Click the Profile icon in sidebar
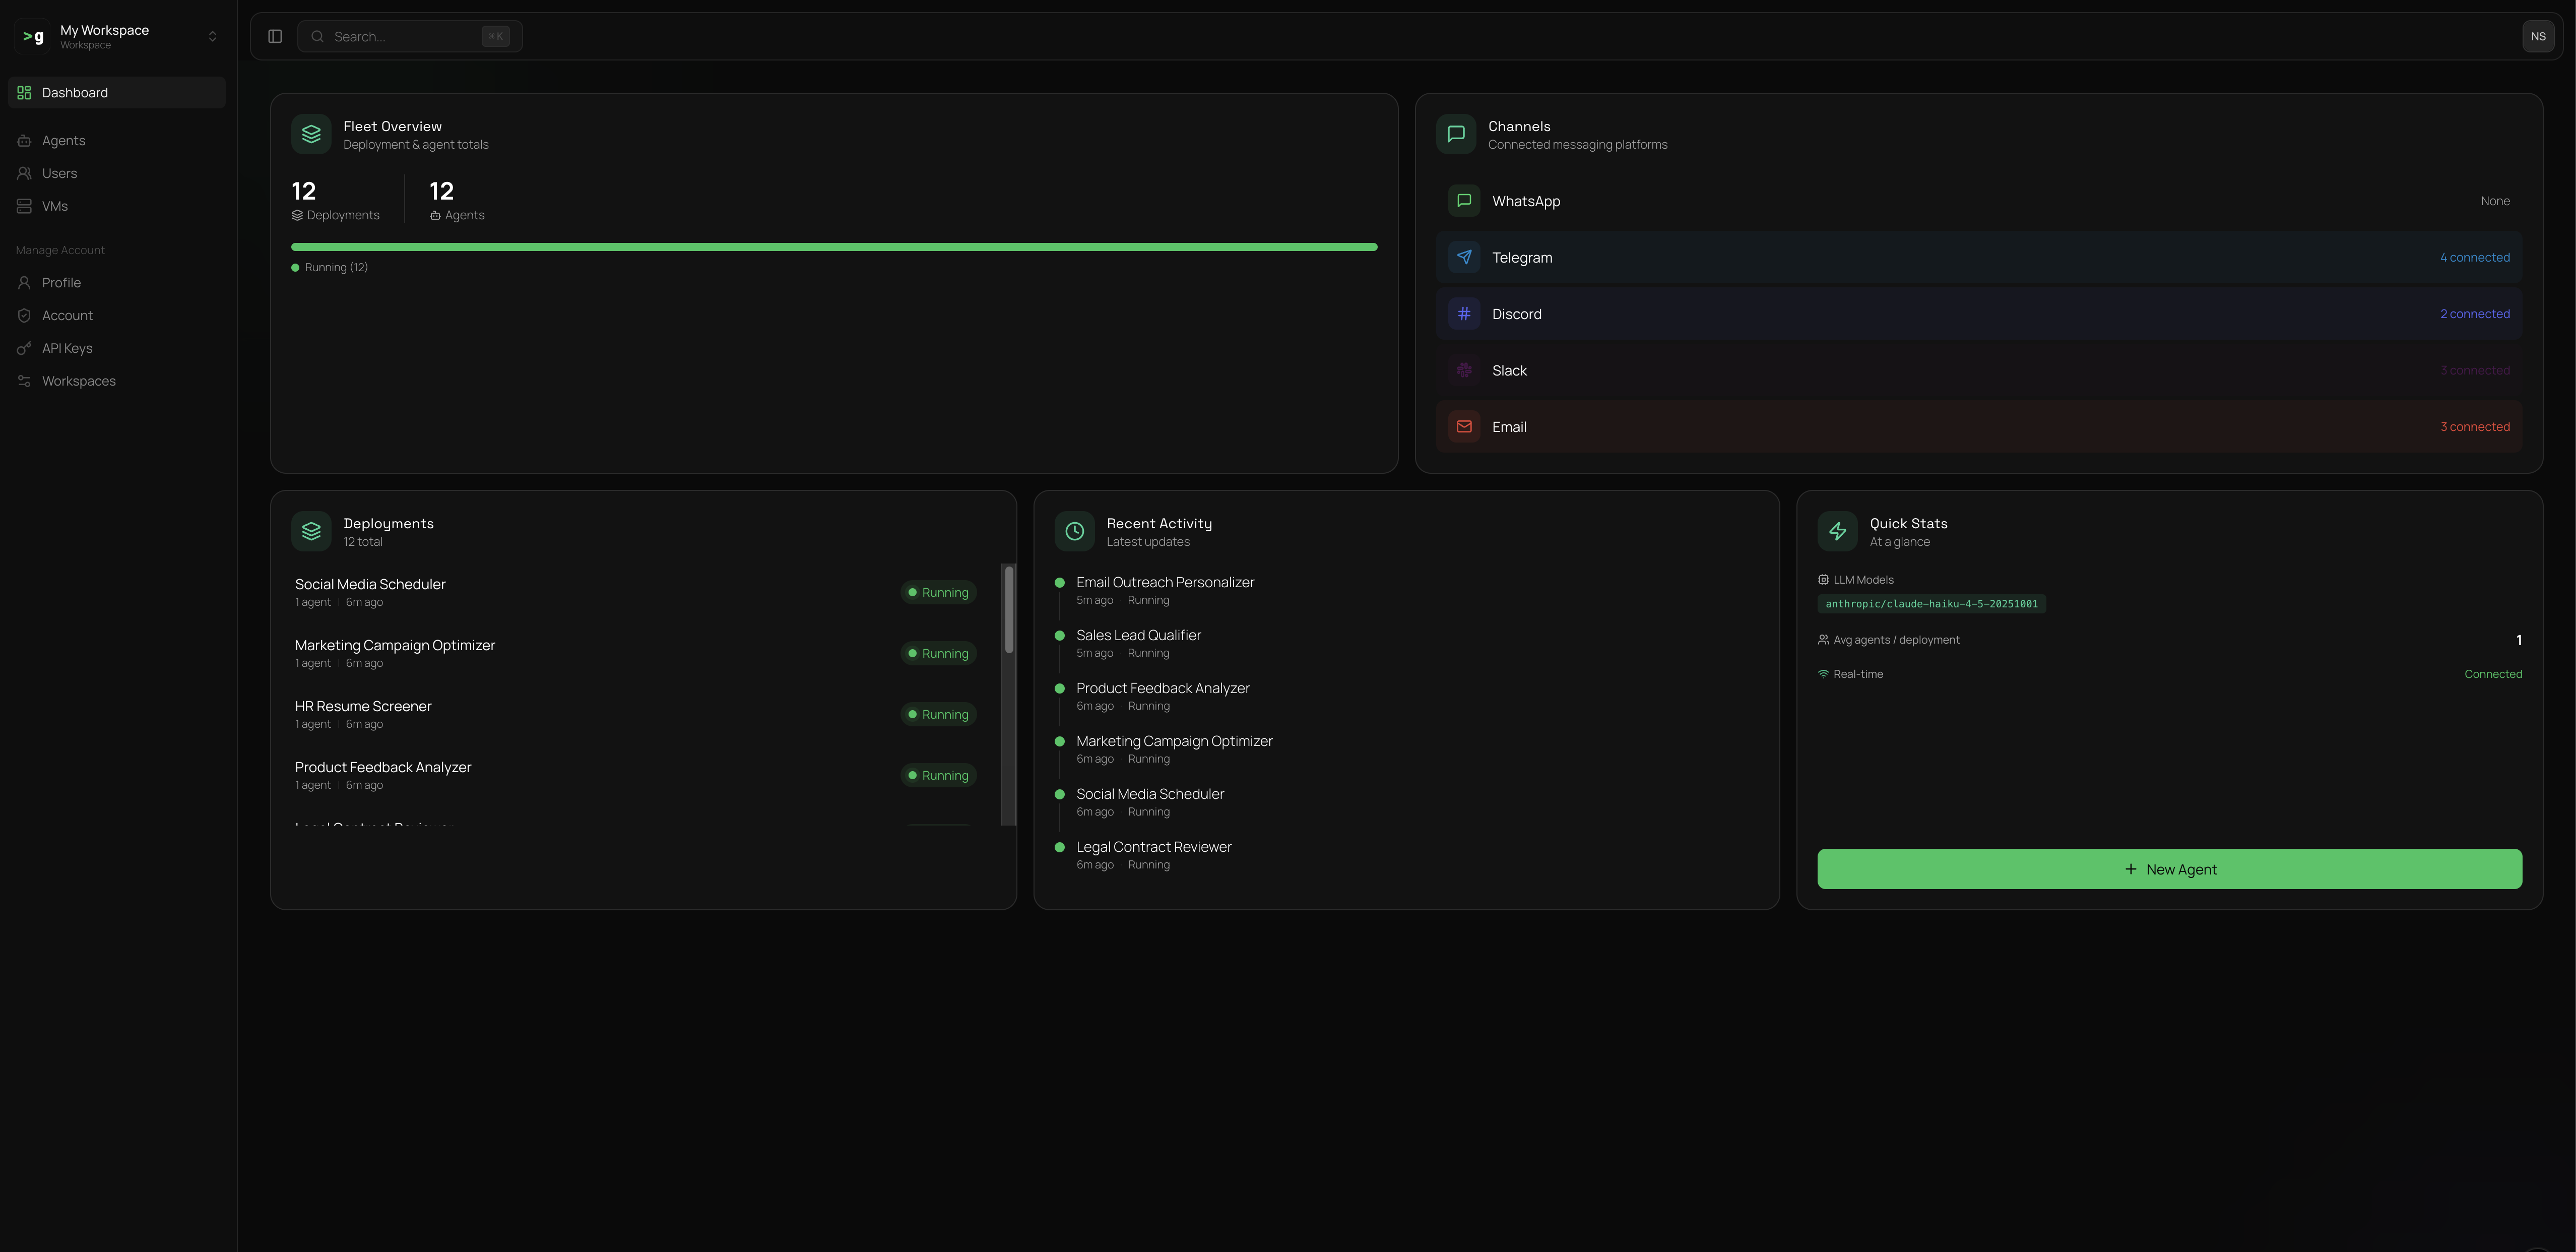 (x=24, y=282)
